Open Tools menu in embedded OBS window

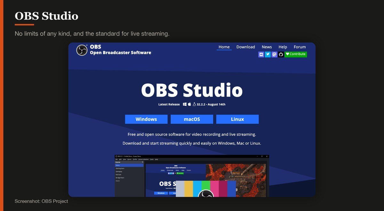[x=152, y=159]
